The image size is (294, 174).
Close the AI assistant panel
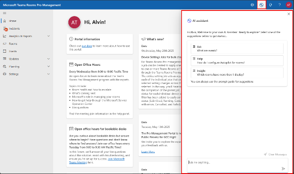(289, 14)
